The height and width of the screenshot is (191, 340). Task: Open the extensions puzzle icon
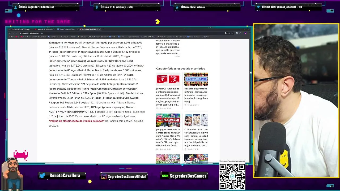[240, 33]
